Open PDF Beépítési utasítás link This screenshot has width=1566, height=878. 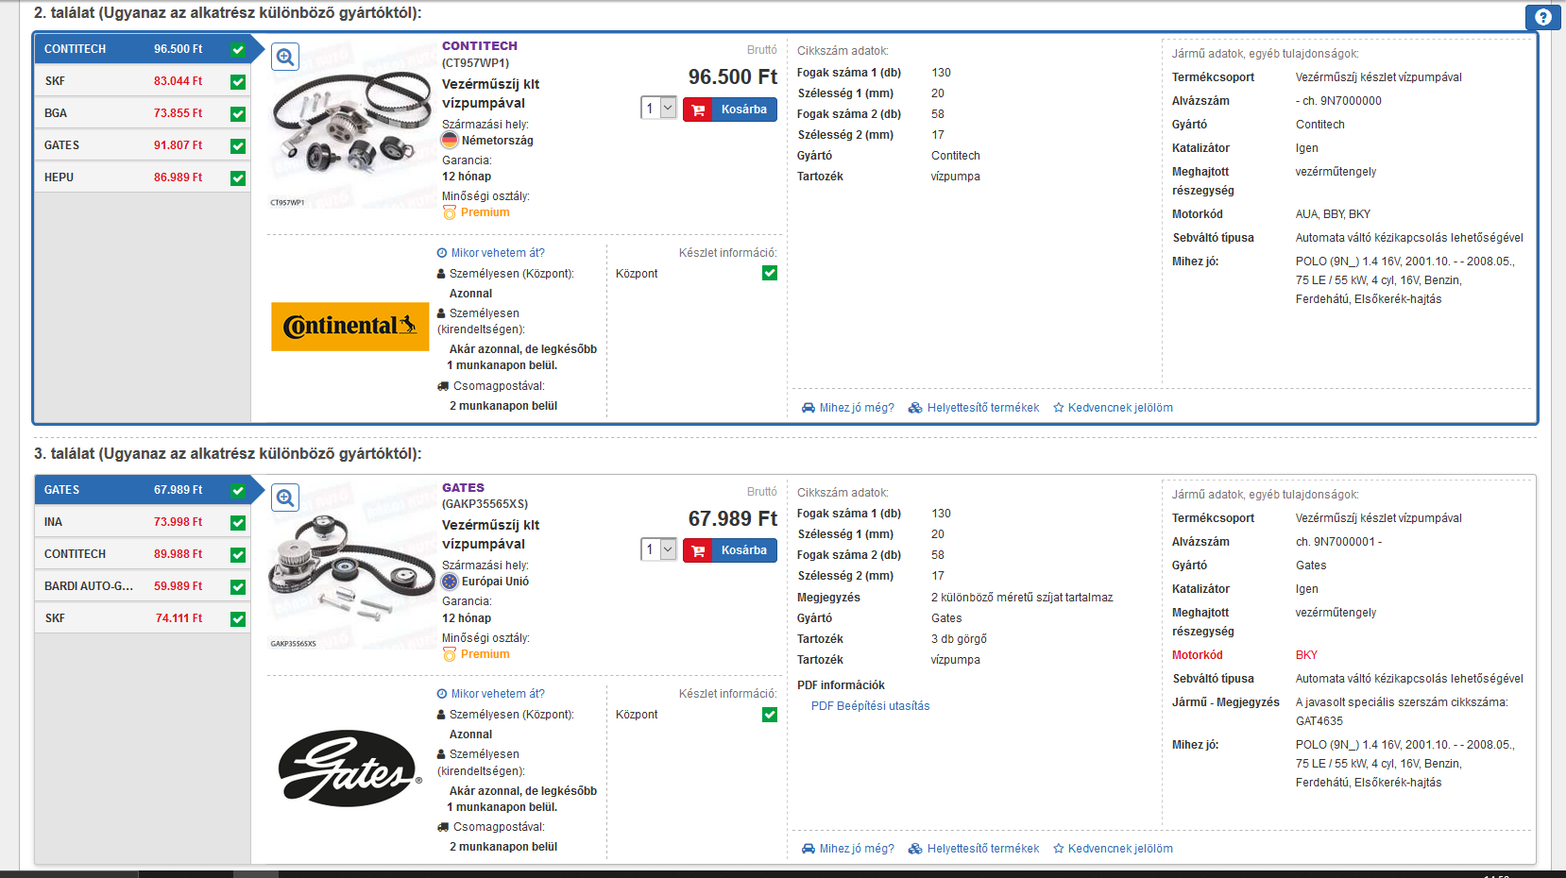click(x=870, y=706)
